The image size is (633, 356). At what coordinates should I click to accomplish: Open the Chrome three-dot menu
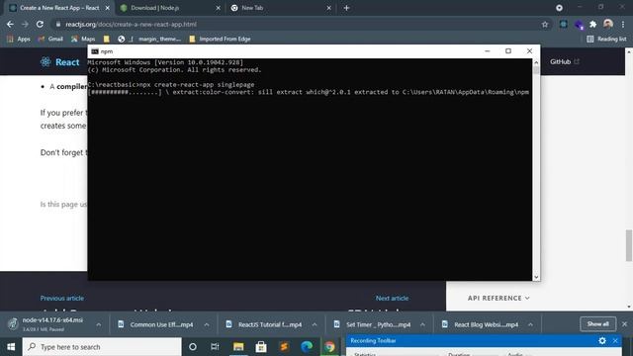click(x=623, y=24)
